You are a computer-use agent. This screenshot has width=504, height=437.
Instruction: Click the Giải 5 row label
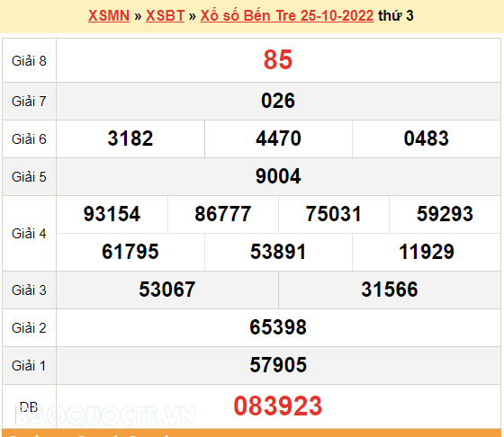pos(29,177)
